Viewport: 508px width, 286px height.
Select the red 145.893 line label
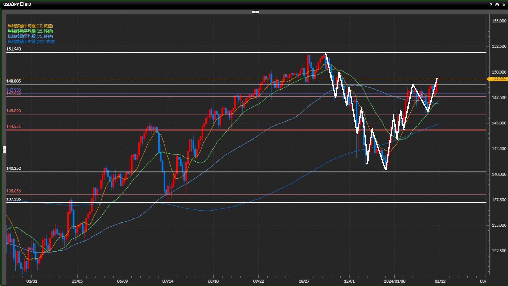pyautogui.click(x=13, y=111)
